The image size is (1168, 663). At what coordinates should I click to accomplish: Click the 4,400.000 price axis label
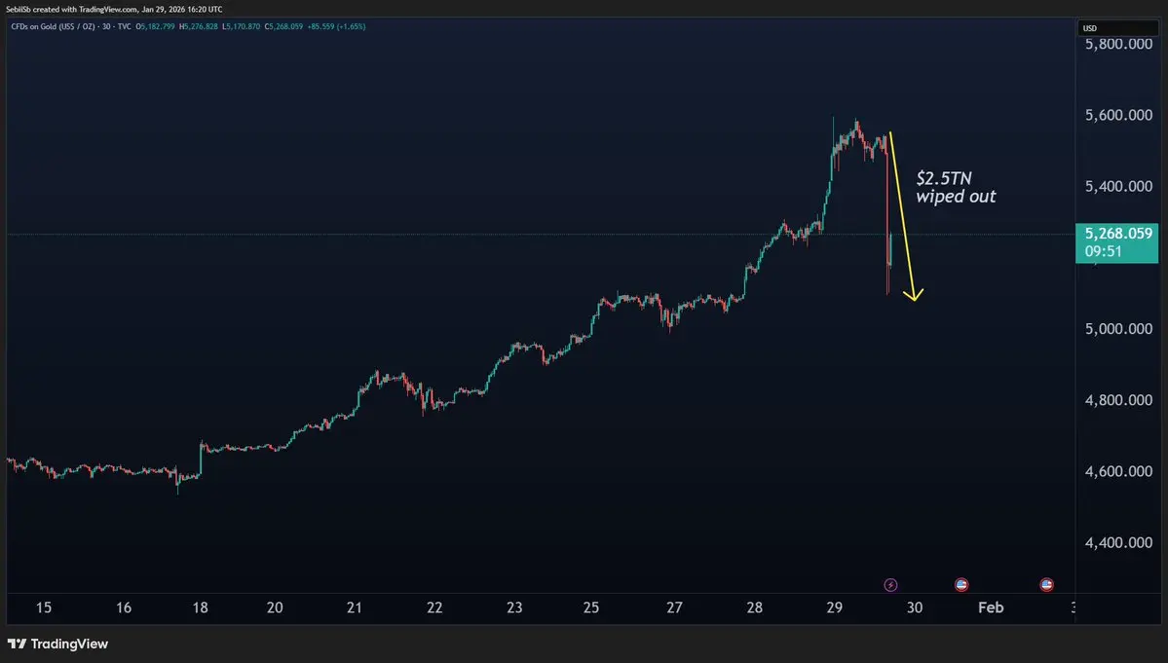(x=1119, y=543)
